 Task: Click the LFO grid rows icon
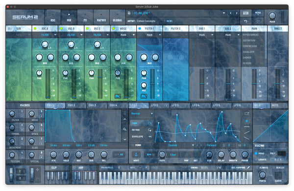pyautogui.click(x=224, y=145)
